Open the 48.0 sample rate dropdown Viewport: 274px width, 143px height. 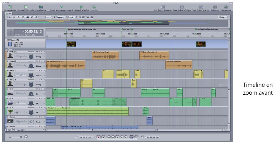pyautogui.click(x=72, y=17)
